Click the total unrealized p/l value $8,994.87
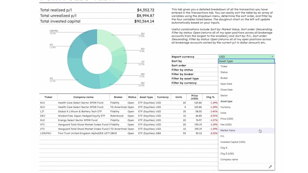Viewport: 308px width, 173px height. (x=145, y=16)
